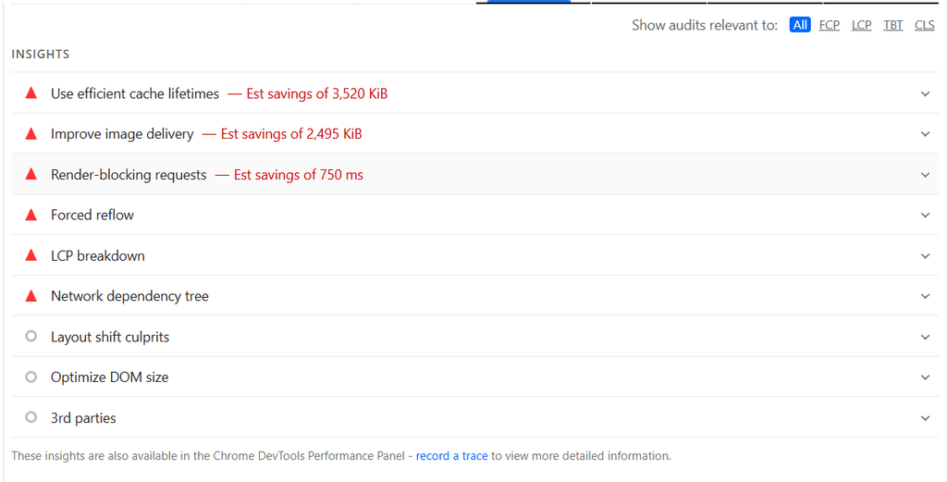Expand the Forced reflow chevron
The width and height of the screenshot is (947, 482).
pyautogui.click(x=925, y=215)
